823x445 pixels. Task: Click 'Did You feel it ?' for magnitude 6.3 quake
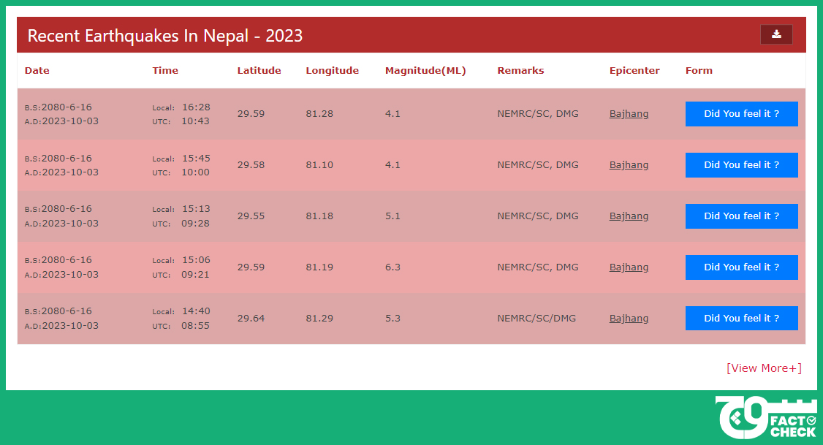742,267
